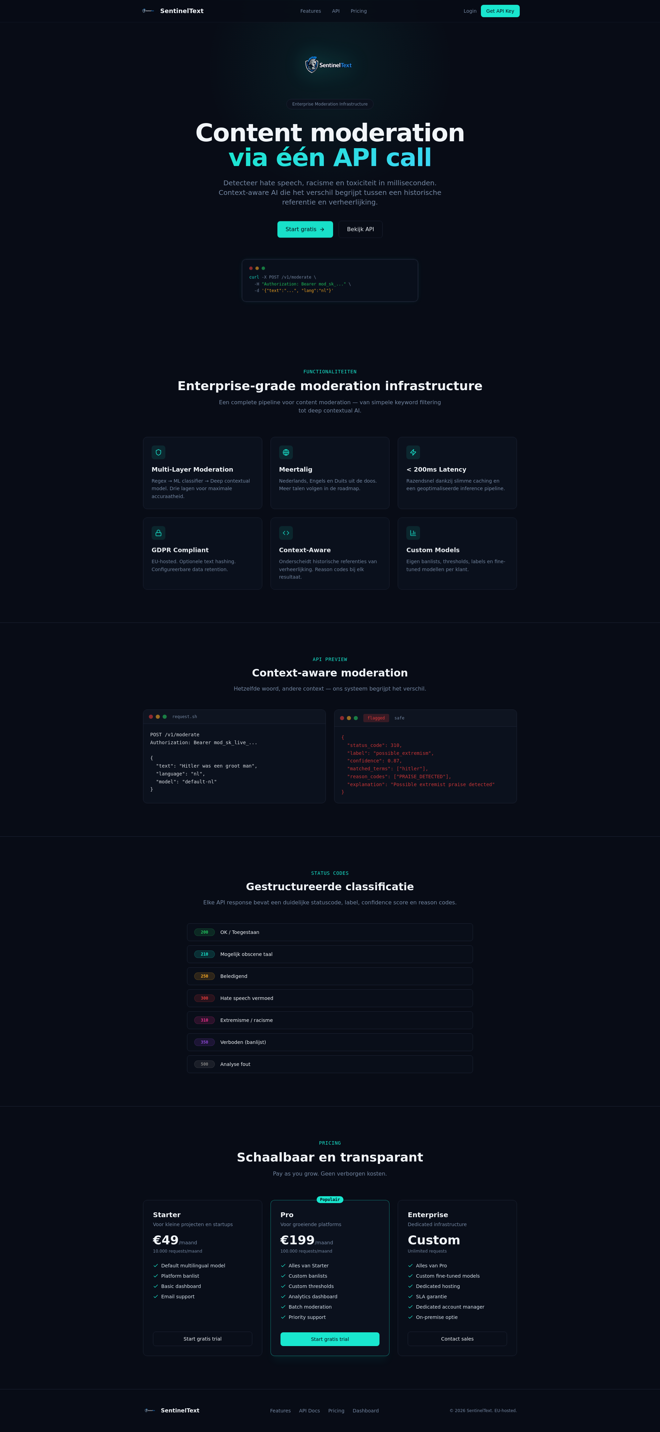Viewport: 660px width, 1432px height.
Task: Click the lock icon on GDPR Compliant card
Action: pyautogui.click(x=158, y=532)
